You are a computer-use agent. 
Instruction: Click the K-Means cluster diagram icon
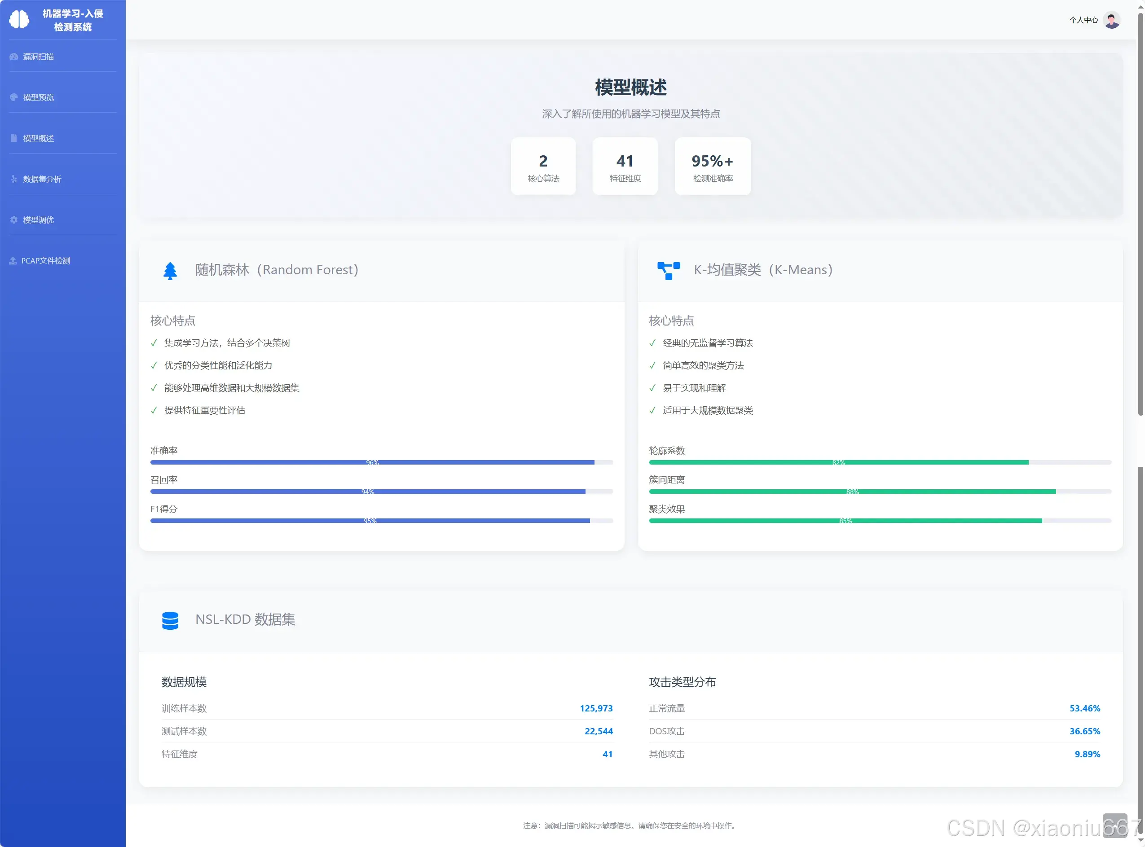coord(668,270)
